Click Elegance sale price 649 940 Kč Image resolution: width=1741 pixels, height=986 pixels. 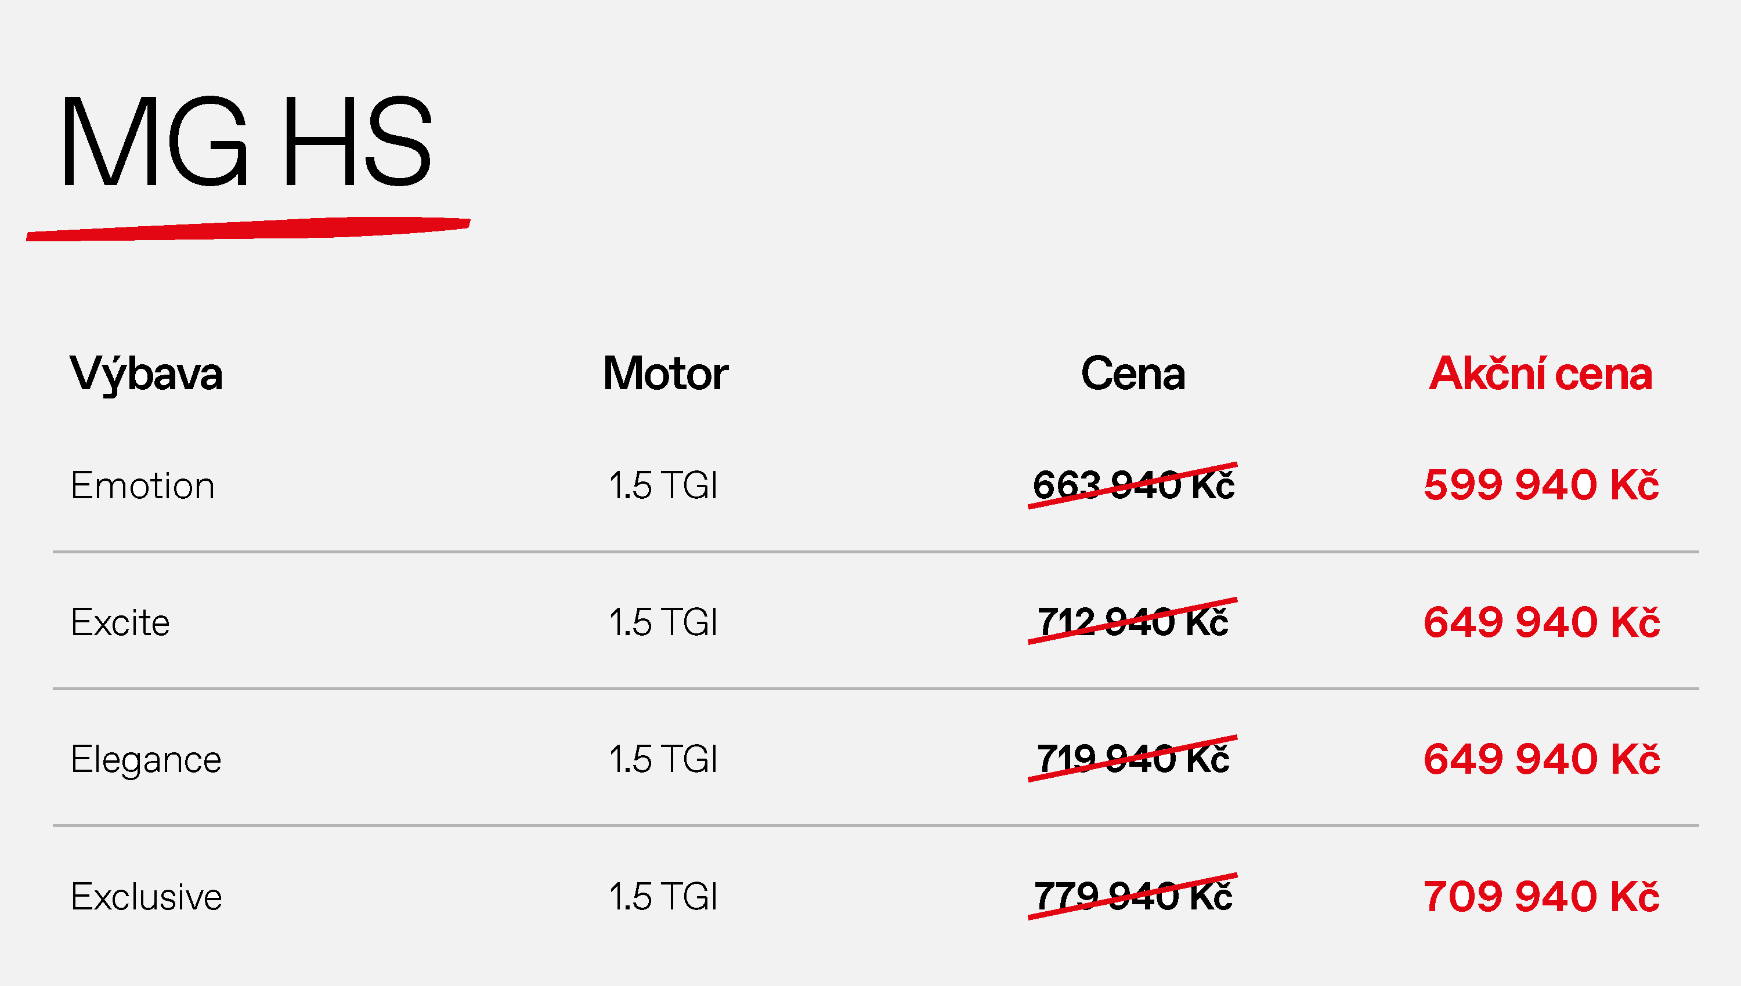[x=1541, y=759]
